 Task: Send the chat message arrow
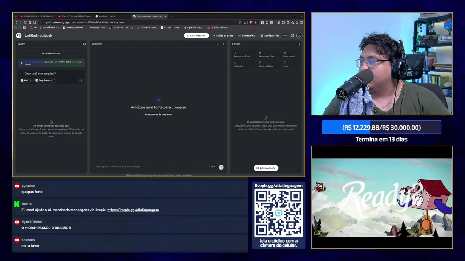pyautogui.click(x=221, y=167)
